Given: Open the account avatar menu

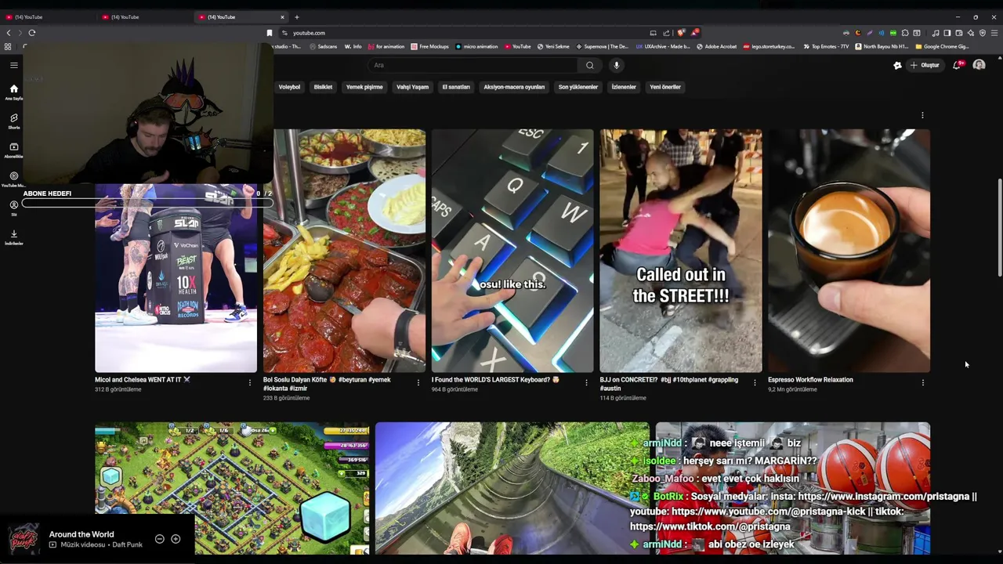Looking at the screenshot, I should [979, 65].
